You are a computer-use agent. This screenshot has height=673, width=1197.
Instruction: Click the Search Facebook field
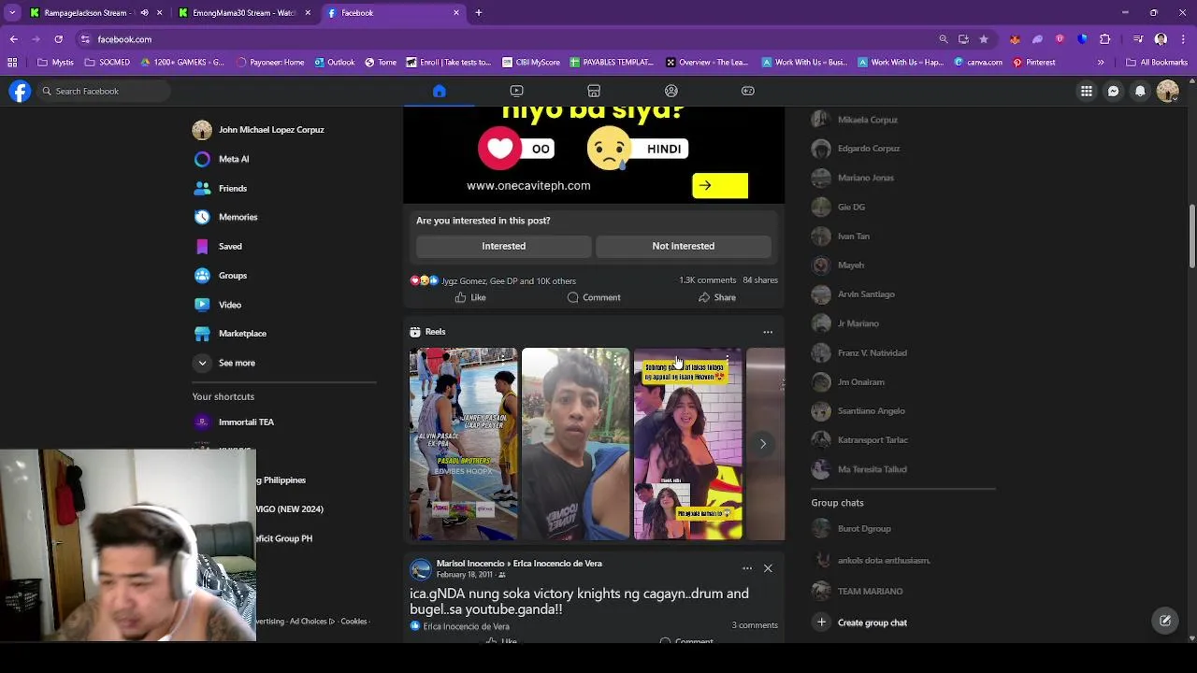[104, 91]
